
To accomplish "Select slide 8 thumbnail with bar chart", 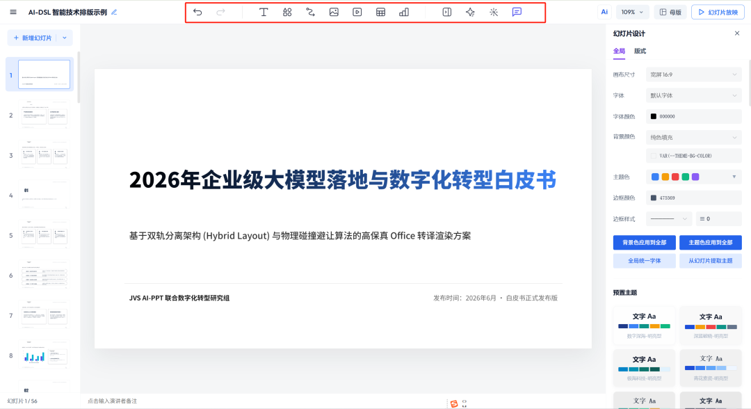I will click(x=44, y=355).
